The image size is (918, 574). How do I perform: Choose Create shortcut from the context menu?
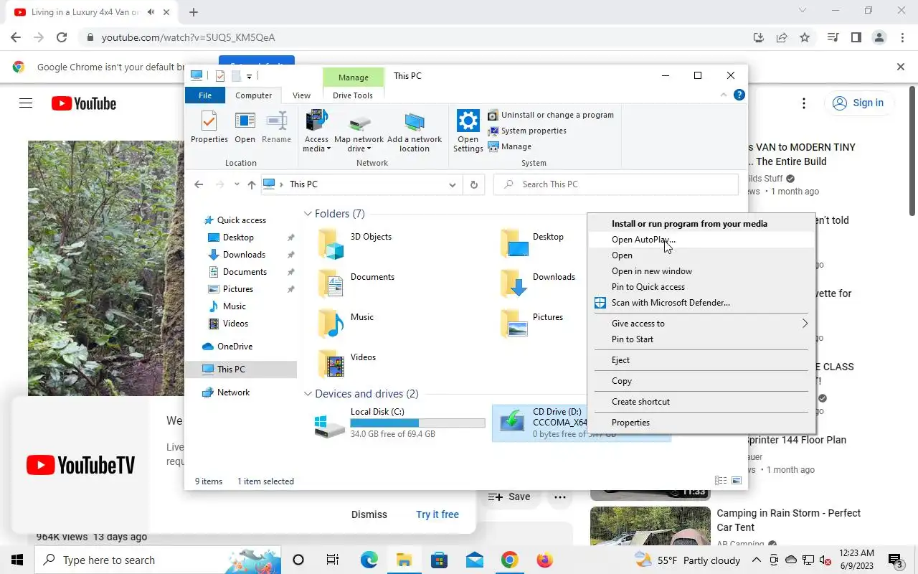(701, 402)
